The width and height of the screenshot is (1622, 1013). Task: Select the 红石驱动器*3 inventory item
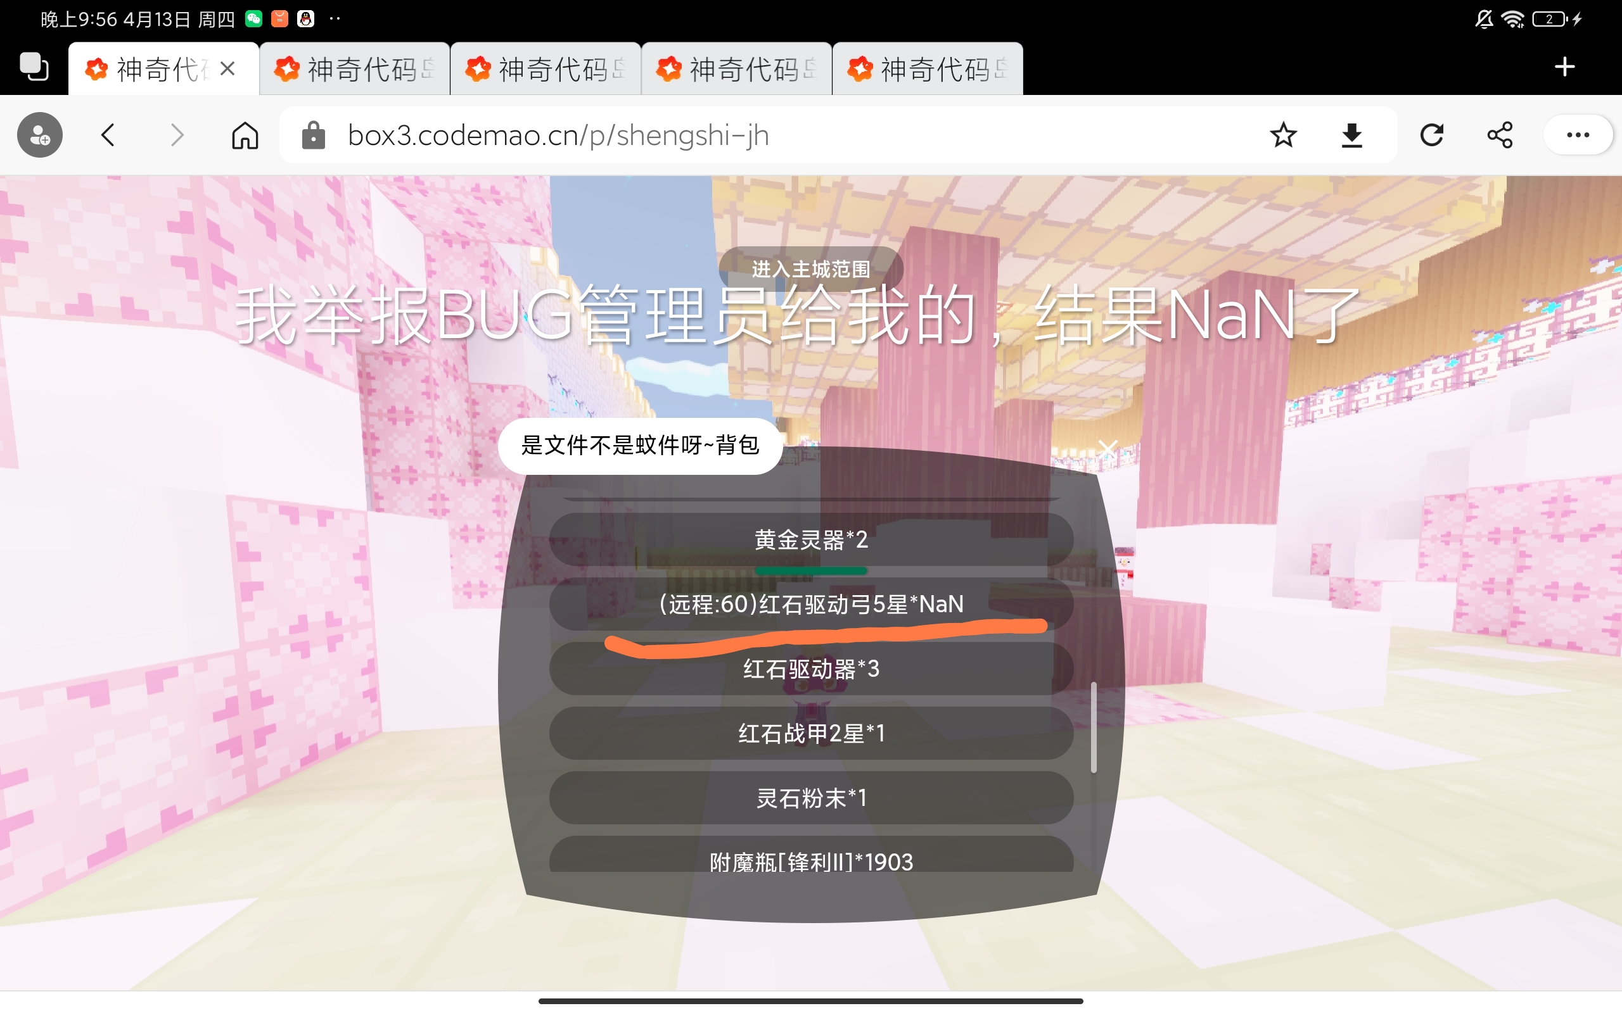(811, 669)
